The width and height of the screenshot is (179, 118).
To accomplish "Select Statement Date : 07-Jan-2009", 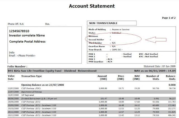I will tap(159, 67).
